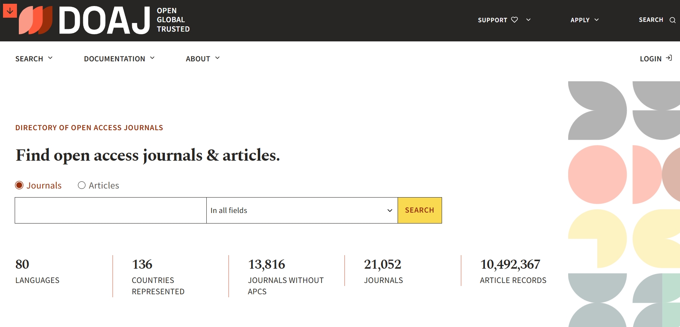Expand the Documentation menu chevron
Screen dimensions: 680x327
tap(152, 58)
